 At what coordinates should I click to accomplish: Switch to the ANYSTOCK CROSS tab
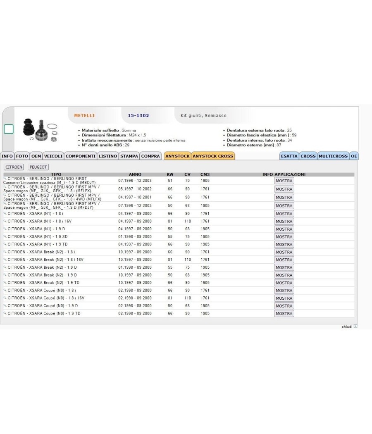click(213, 156)
